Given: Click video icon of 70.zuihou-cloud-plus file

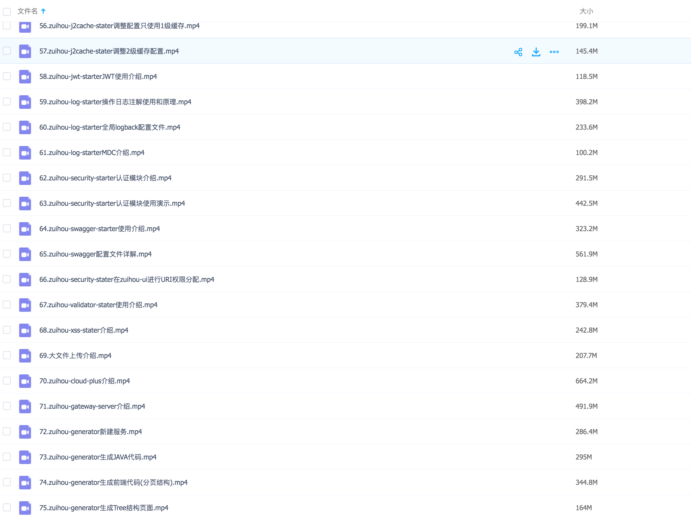Looking at the screenshot, I should pyautogui.click(x=25, y=381).
